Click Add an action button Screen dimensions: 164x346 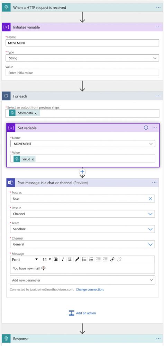coord(82,313)
